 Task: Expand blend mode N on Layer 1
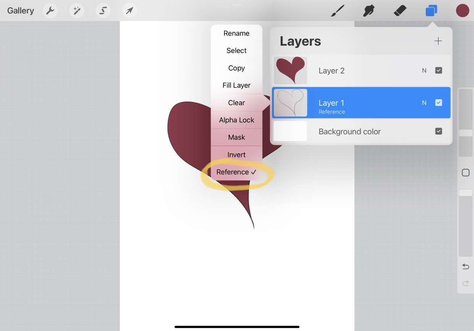[424, 103]
